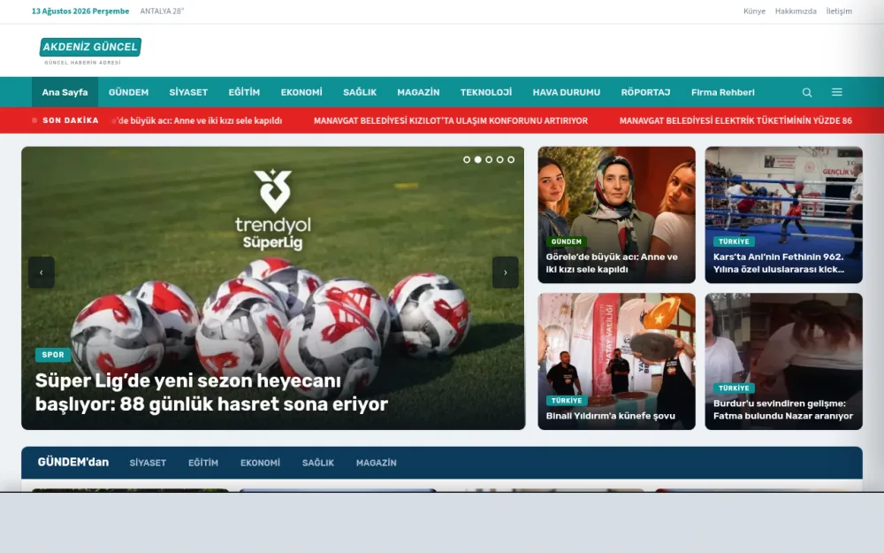Go to next slide arrow
This screenshot has width=884, height=553.
505,273
